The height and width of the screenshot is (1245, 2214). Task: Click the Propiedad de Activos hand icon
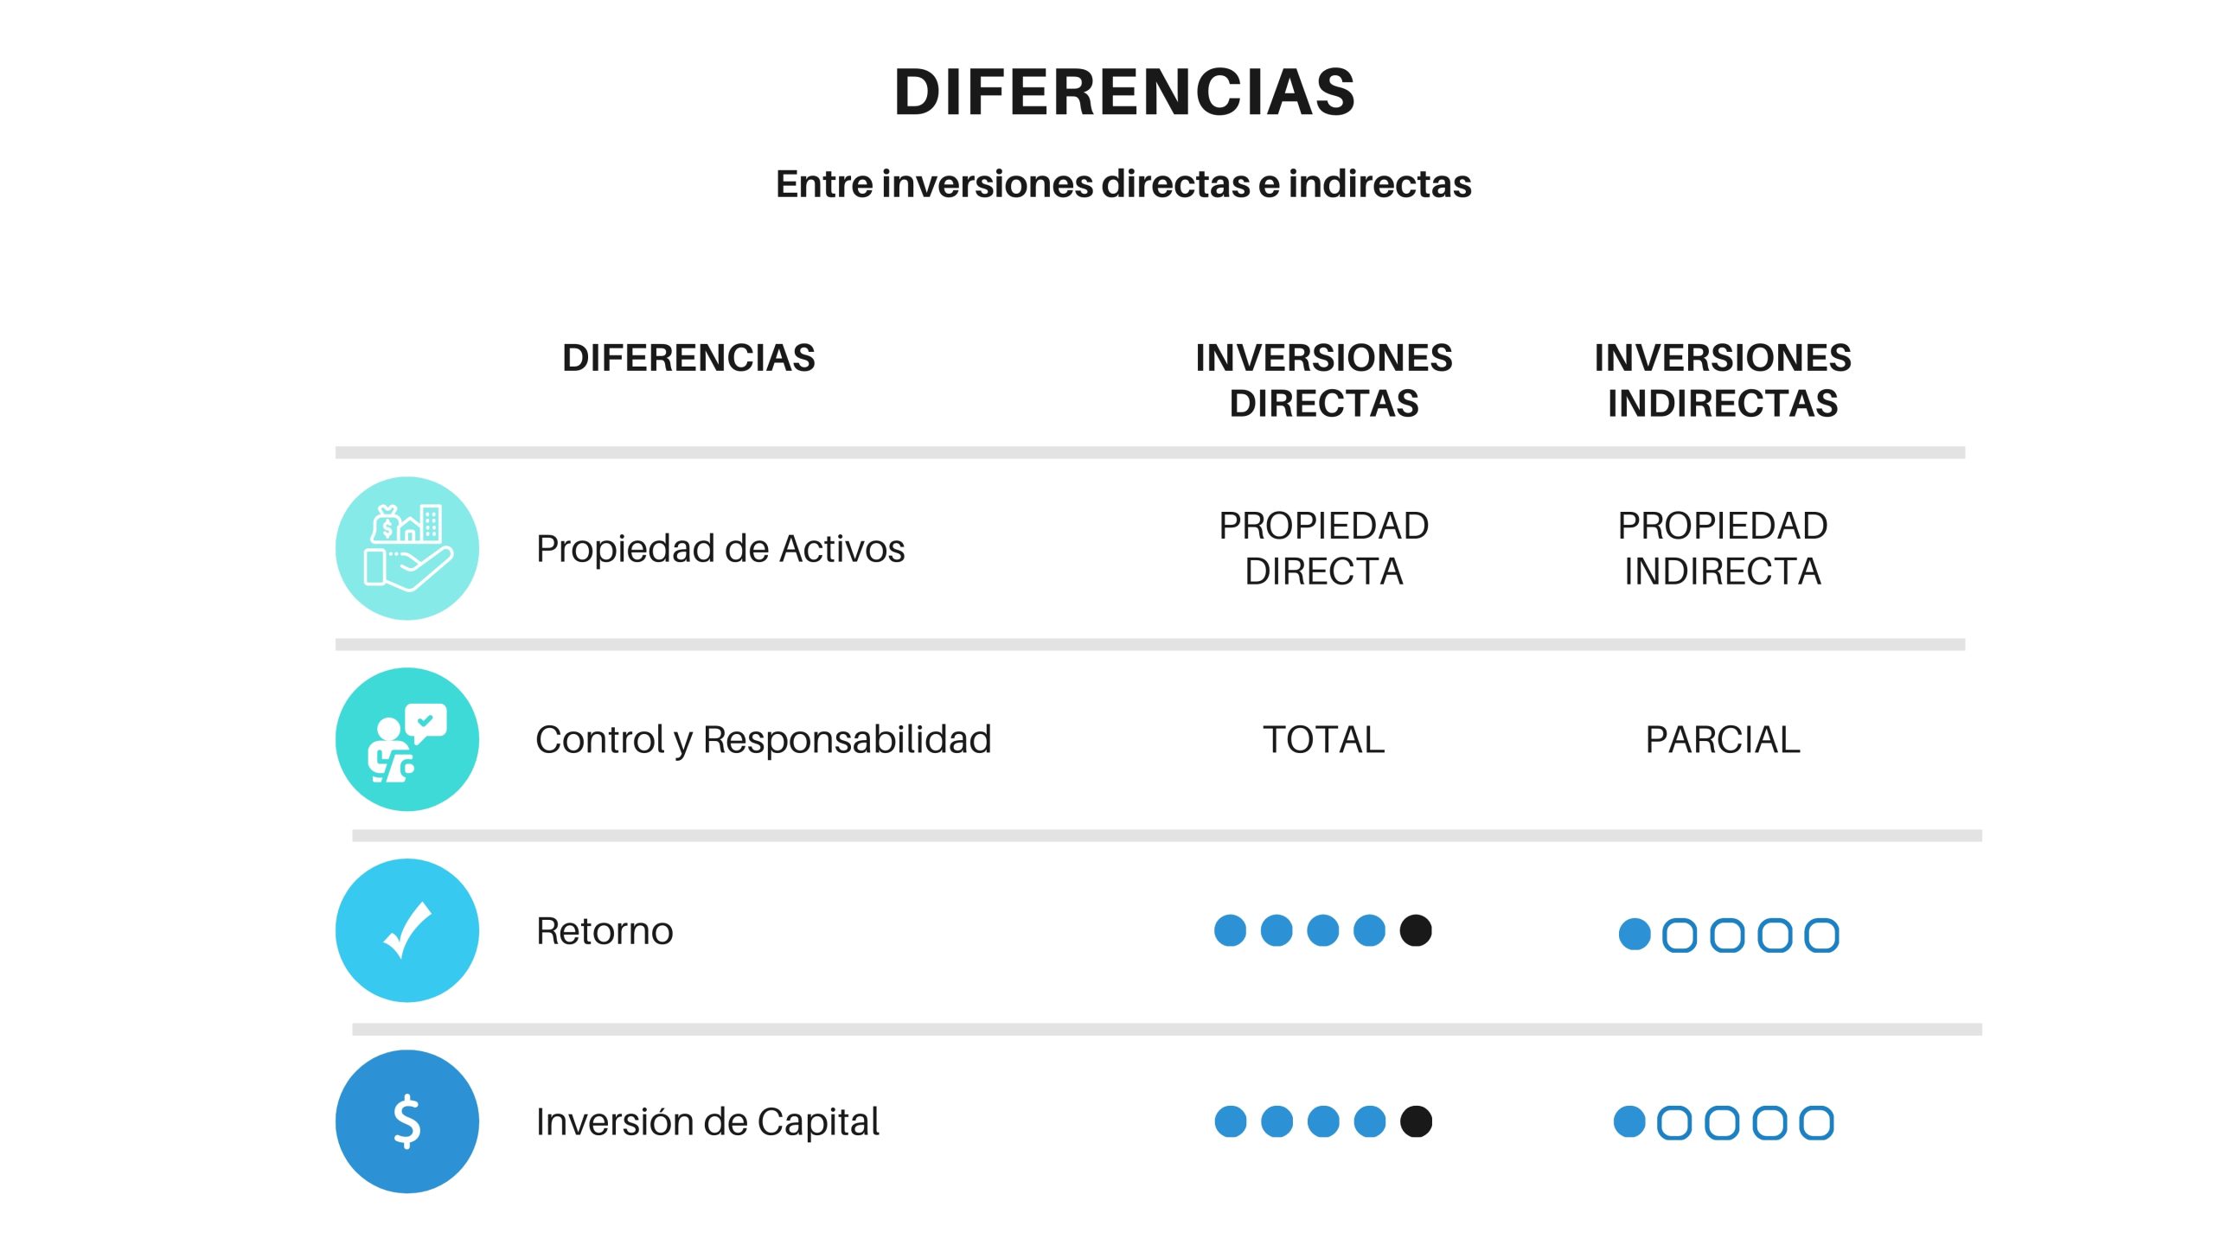406,548
